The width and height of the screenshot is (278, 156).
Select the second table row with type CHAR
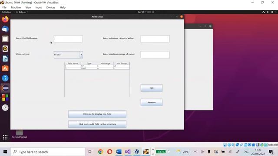pos(97,68)
